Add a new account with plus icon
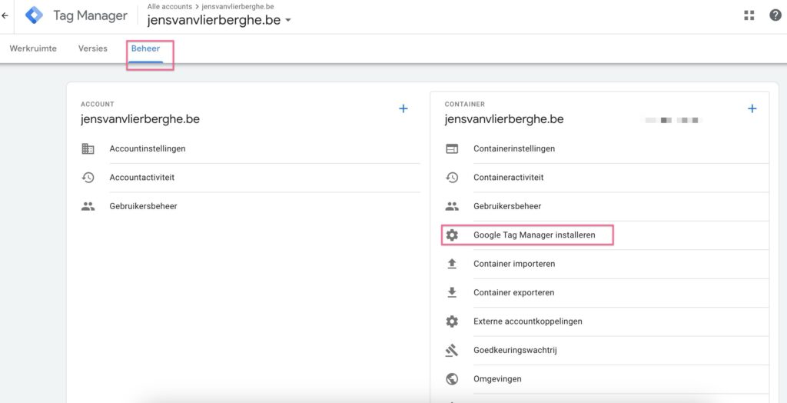 (x=403, y=108)
